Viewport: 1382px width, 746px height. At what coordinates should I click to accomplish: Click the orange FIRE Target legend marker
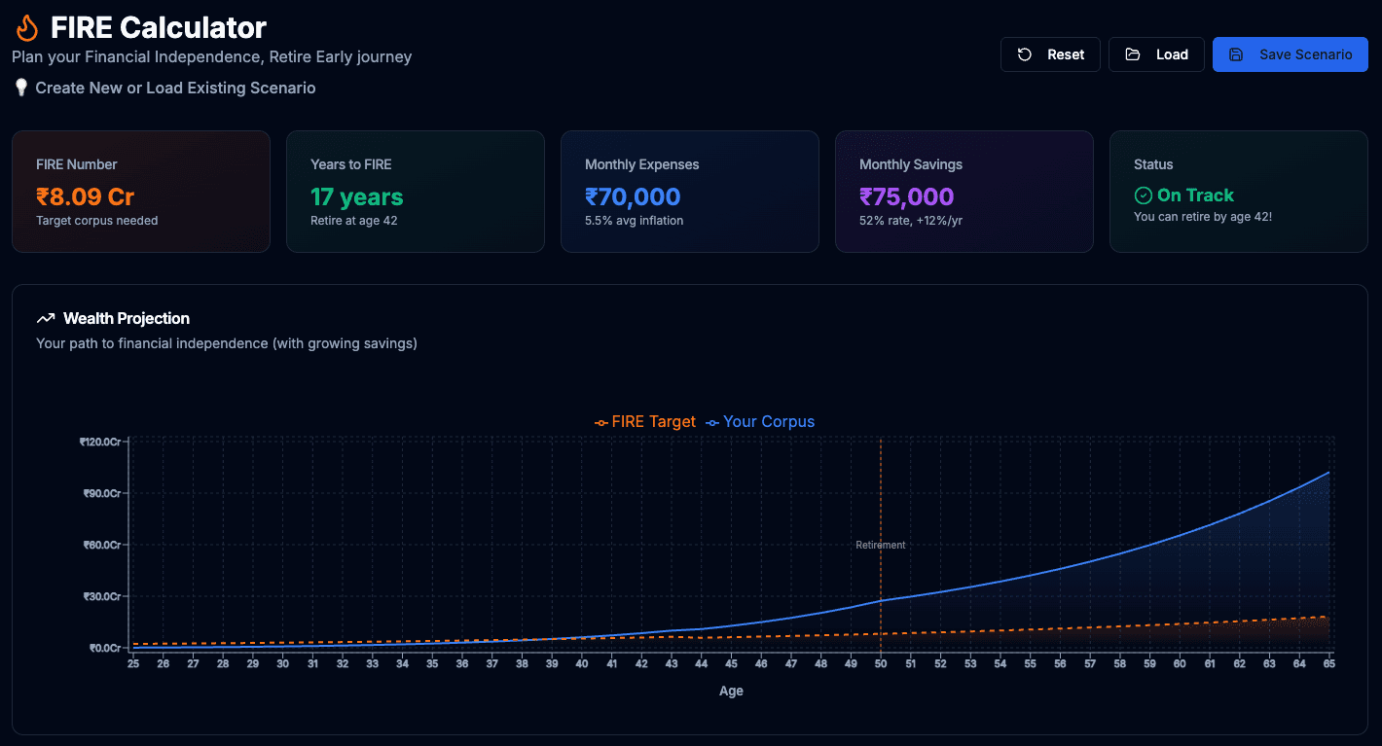(601, 422)
